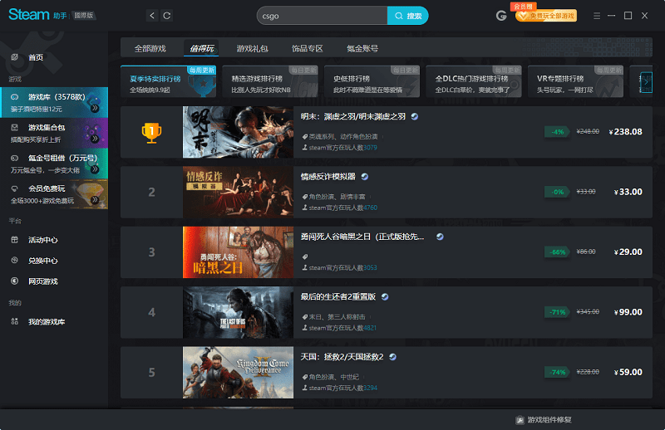This screenshot has width=665, height=430.
Task: Expand 游戏库 sidebar entry chevron
Action: [95, 108]
